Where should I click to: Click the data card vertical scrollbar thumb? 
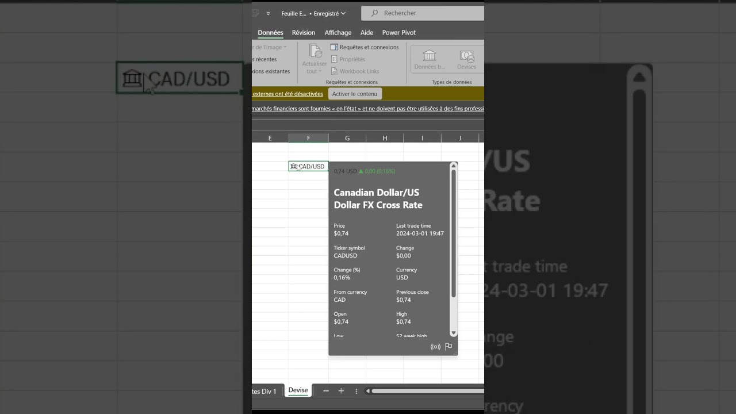tap(453, 233)
